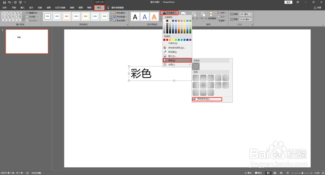Click the zoom slider handle

point(302,173)
